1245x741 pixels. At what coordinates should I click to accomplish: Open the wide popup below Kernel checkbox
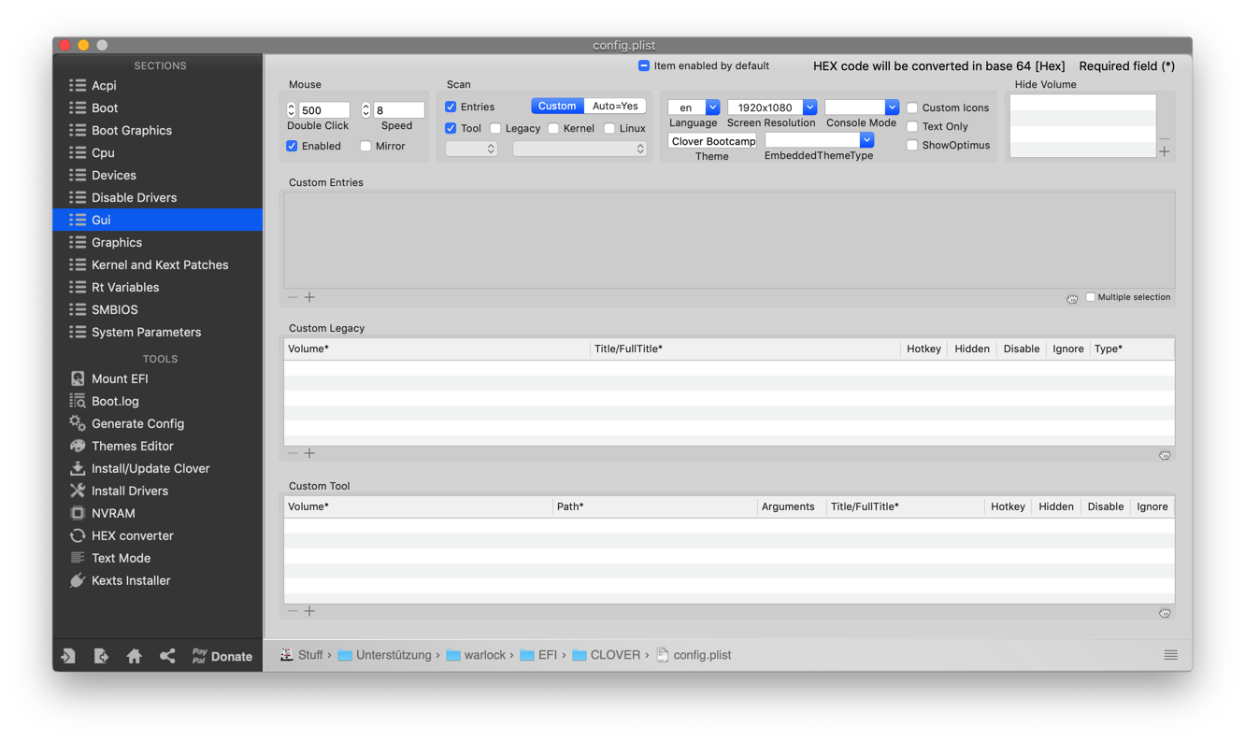(580, 149)
